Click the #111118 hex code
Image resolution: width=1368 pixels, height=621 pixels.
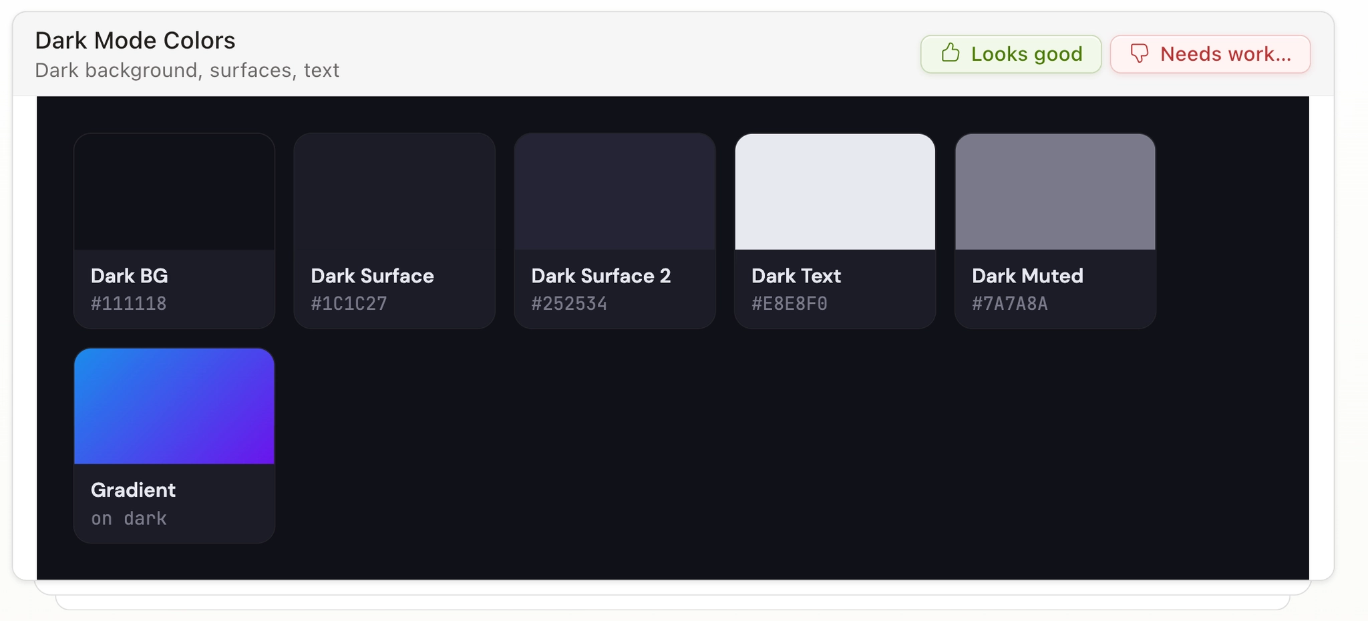point(129,304)
